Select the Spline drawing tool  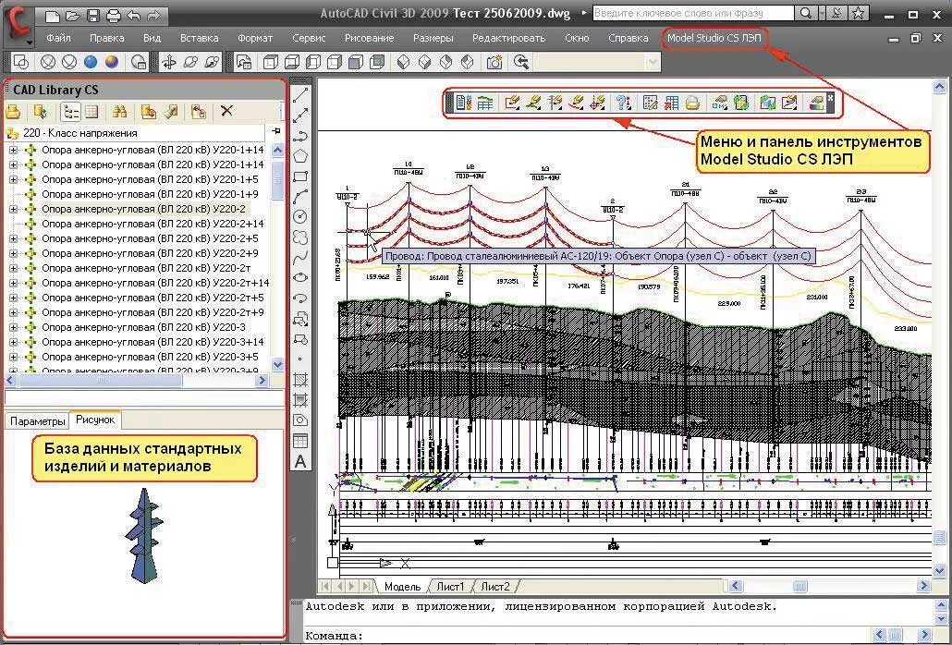pos(300,258)
